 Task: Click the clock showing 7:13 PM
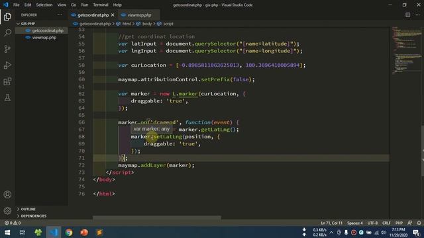(398, 229)
